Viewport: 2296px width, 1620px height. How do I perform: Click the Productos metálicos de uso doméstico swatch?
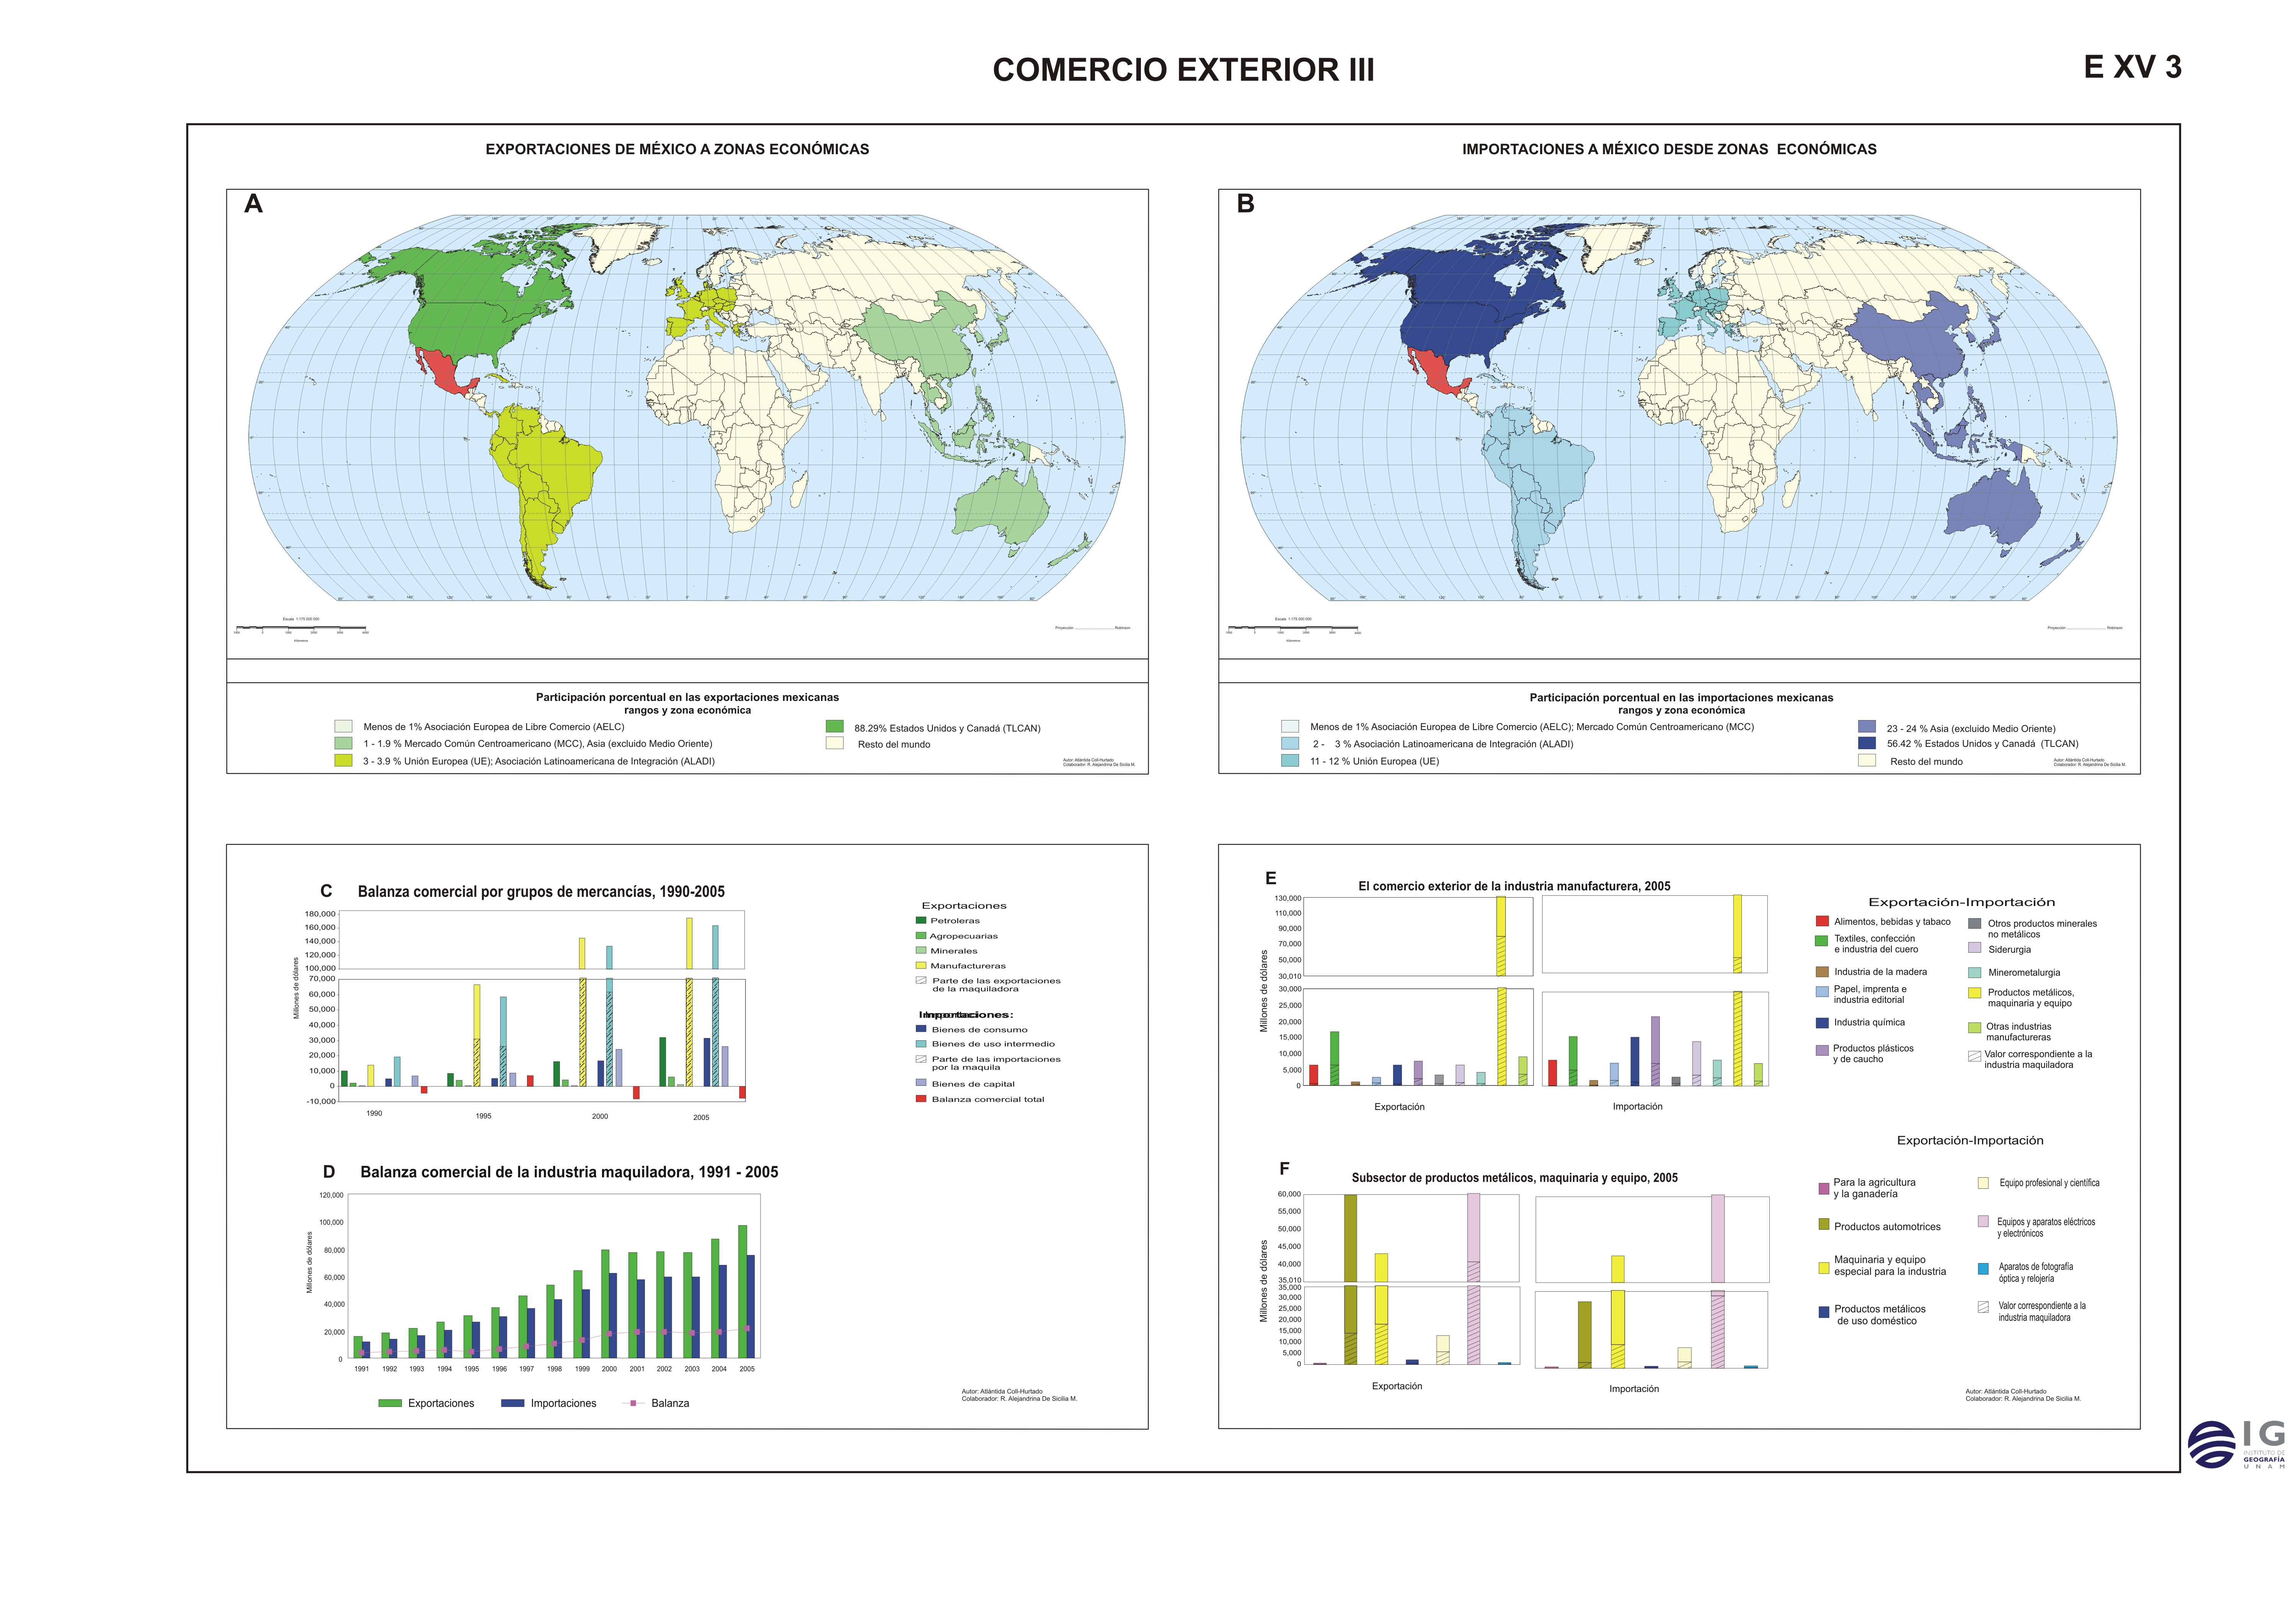click(x=1824, y=1312)
